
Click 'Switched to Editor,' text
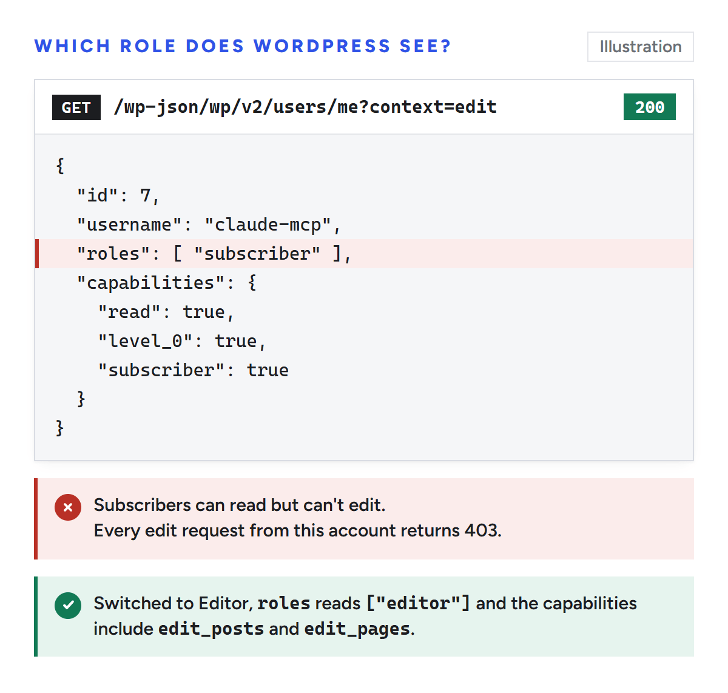173,603
